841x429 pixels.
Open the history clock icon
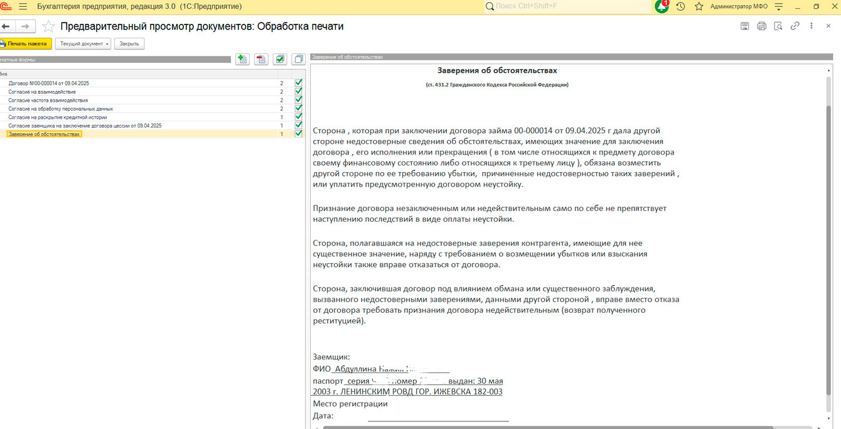coord(680,6)
